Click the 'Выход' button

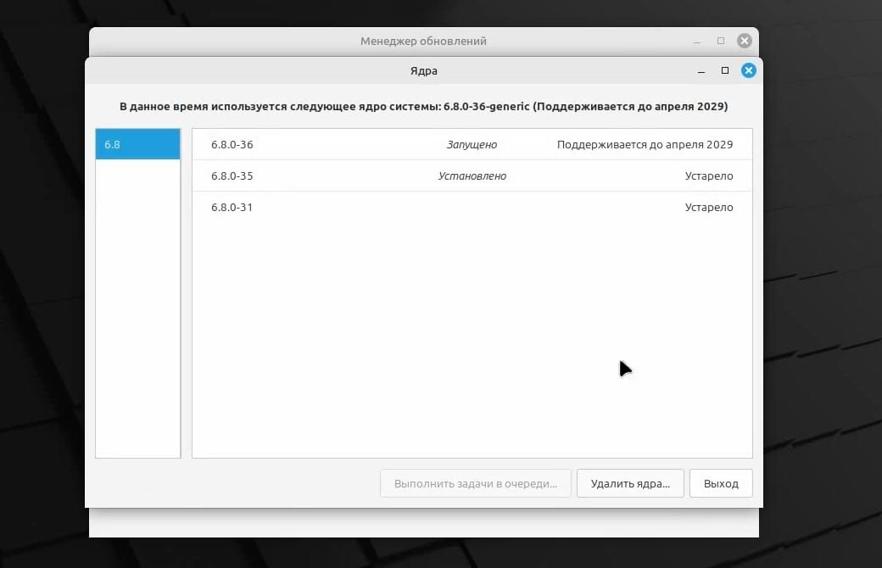pyautogui.click(x=721, y=483)
